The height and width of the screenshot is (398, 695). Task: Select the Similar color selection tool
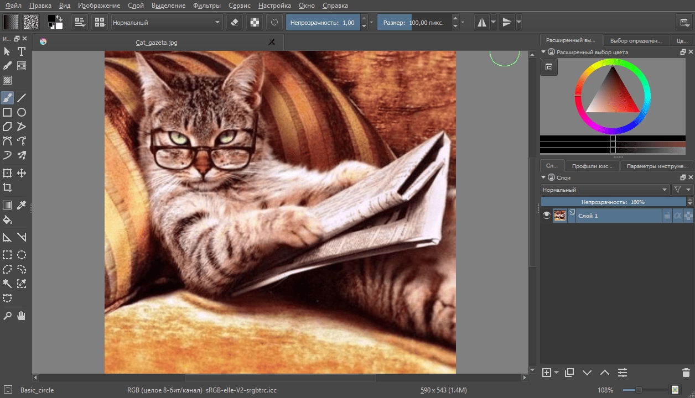pyautogui.click(x=22, y=284)
